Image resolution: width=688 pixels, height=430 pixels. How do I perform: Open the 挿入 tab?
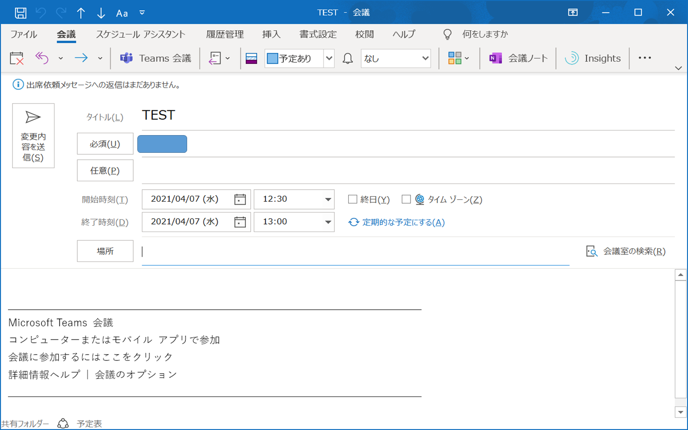pyautogui.click(x=271, y=34)
